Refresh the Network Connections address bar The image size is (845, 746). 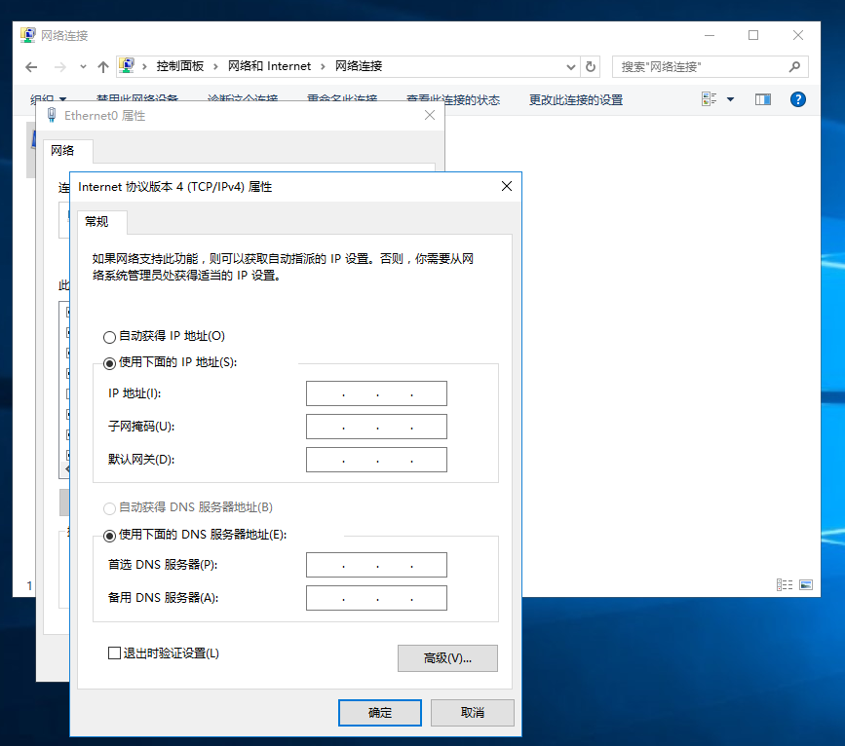[x=591, y=67]
